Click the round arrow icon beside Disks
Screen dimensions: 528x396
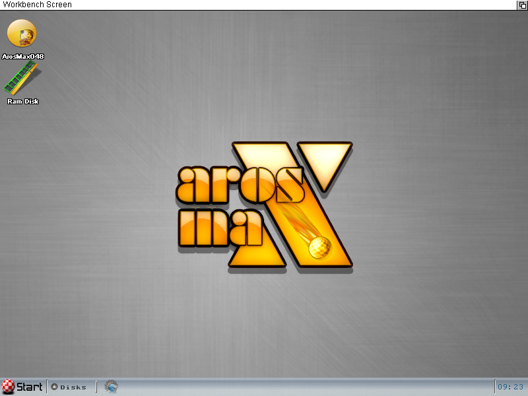(54, 387)
